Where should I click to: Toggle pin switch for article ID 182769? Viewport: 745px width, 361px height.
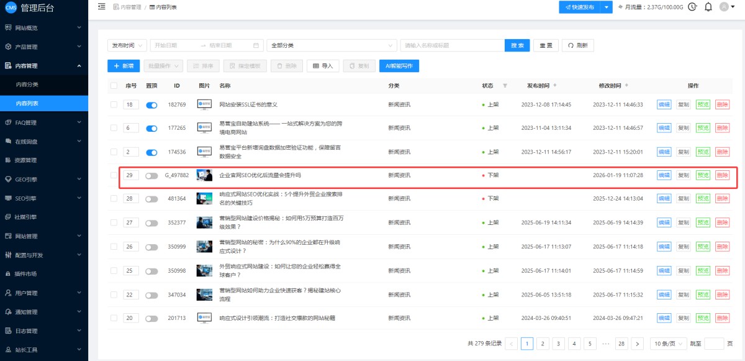151,105
